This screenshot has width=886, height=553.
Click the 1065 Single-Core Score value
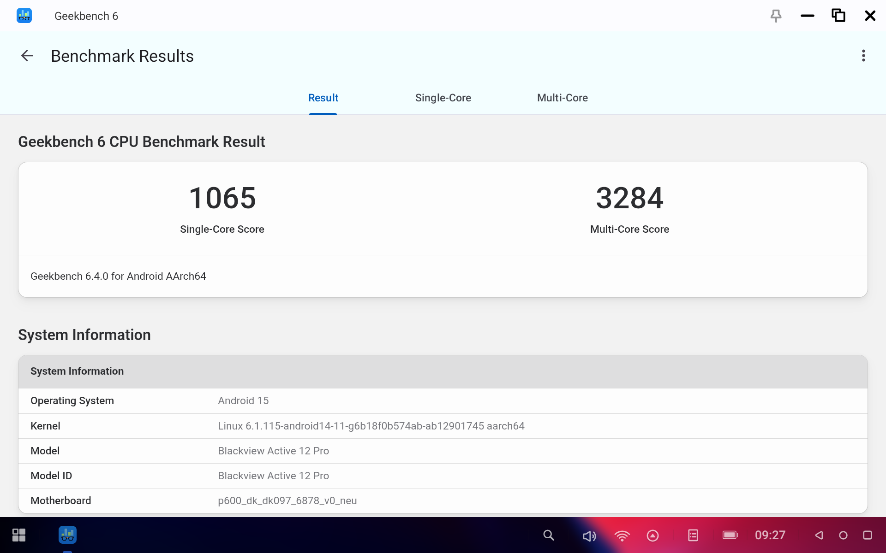click(222, 198)
